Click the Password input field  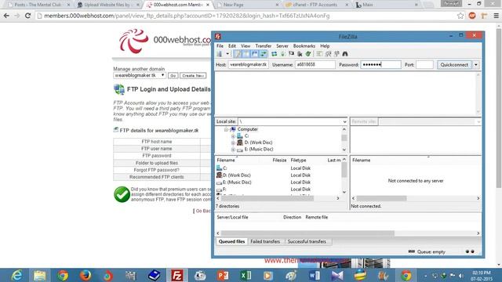point(380,64)
